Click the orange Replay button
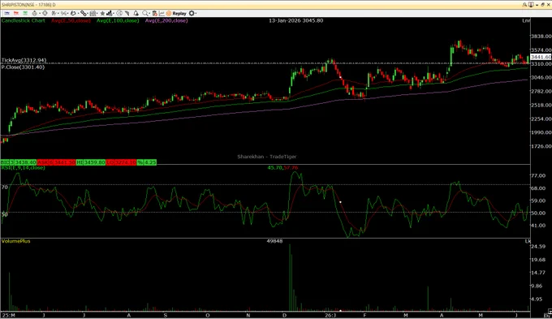Image resolution: width=552 pixels, height=319 pixels. click(x=176, y=13)
